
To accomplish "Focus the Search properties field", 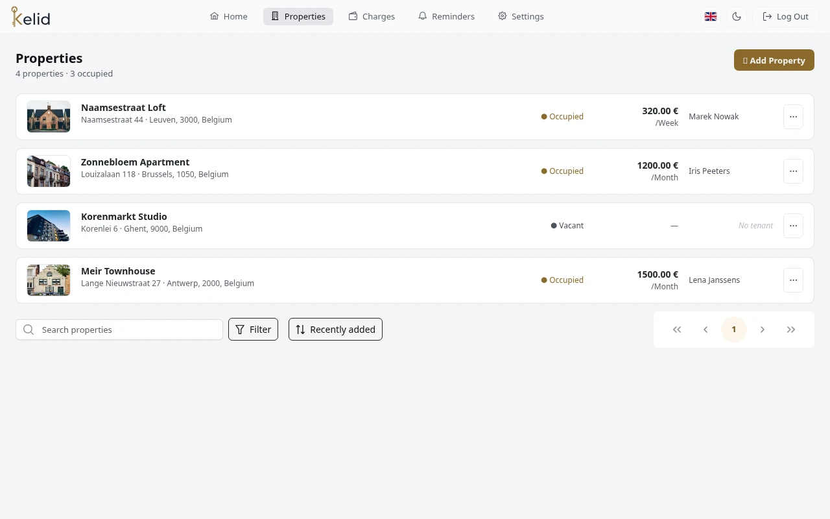I will click(119, 330).
